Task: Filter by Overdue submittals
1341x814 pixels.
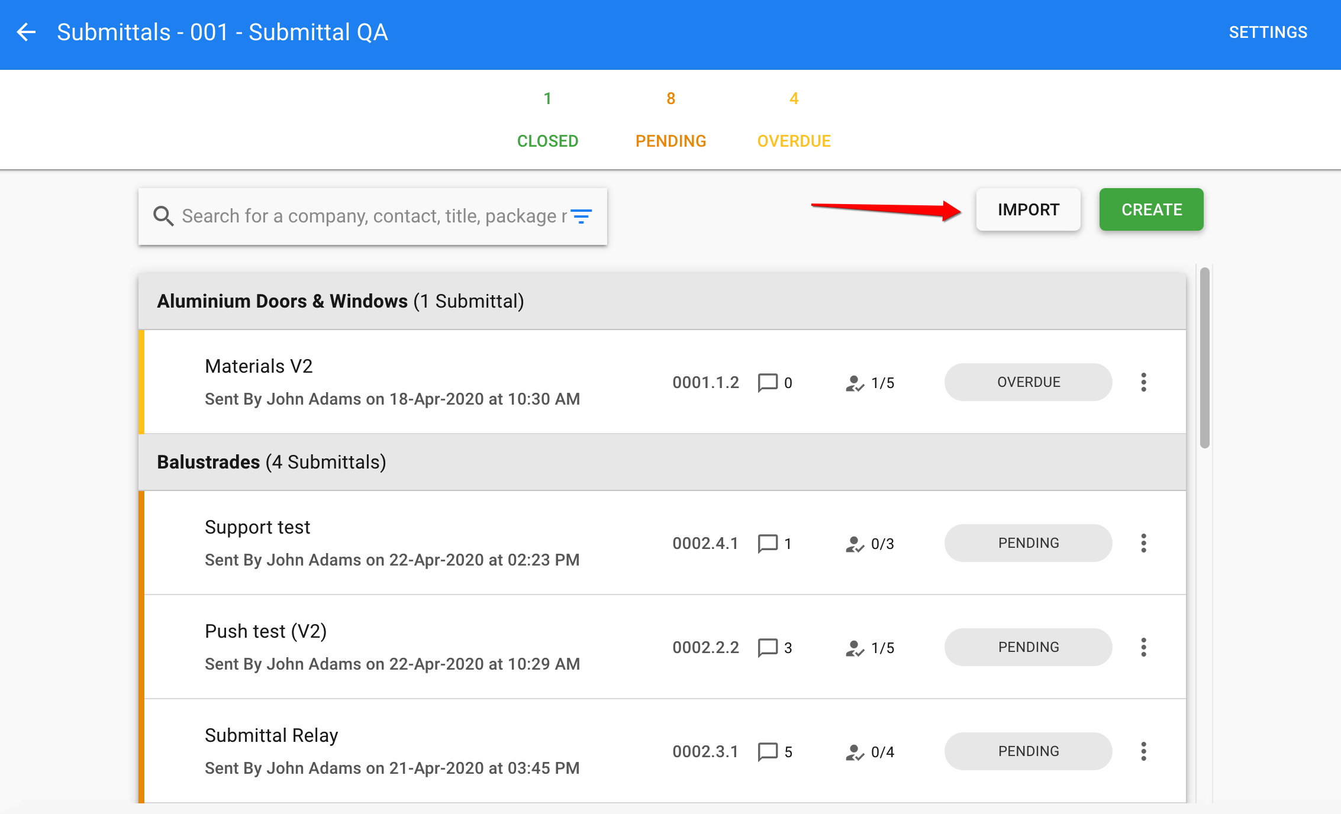Action: [794, 141]
